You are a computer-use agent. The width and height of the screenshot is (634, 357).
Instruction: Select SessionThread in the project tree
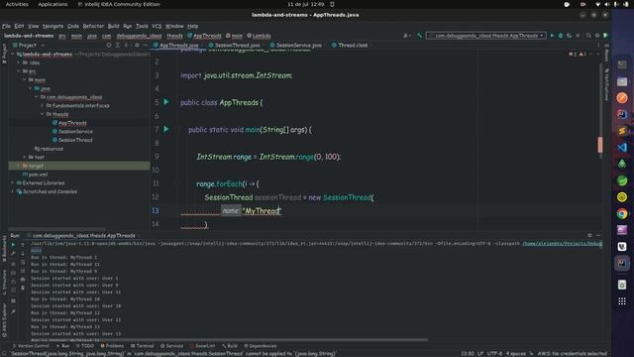[75, 140]
